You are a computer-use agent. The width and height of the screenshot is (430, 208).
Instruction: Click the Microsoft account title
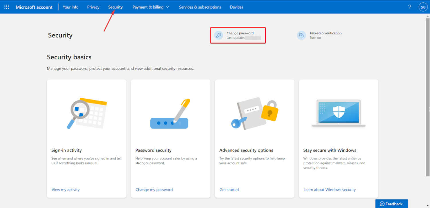[x=34, y=7]
